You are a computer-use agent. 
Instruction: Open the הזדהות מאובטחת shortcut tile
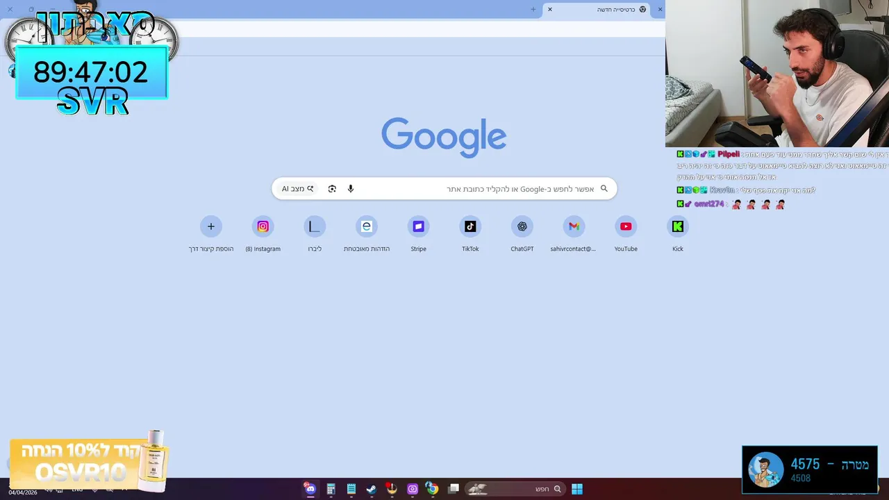pos(367,234)
